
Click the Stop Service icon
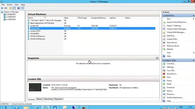tap(164, 42)
